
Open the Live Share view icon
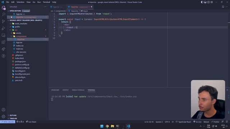pyautogui.click(x=4, y=49)
